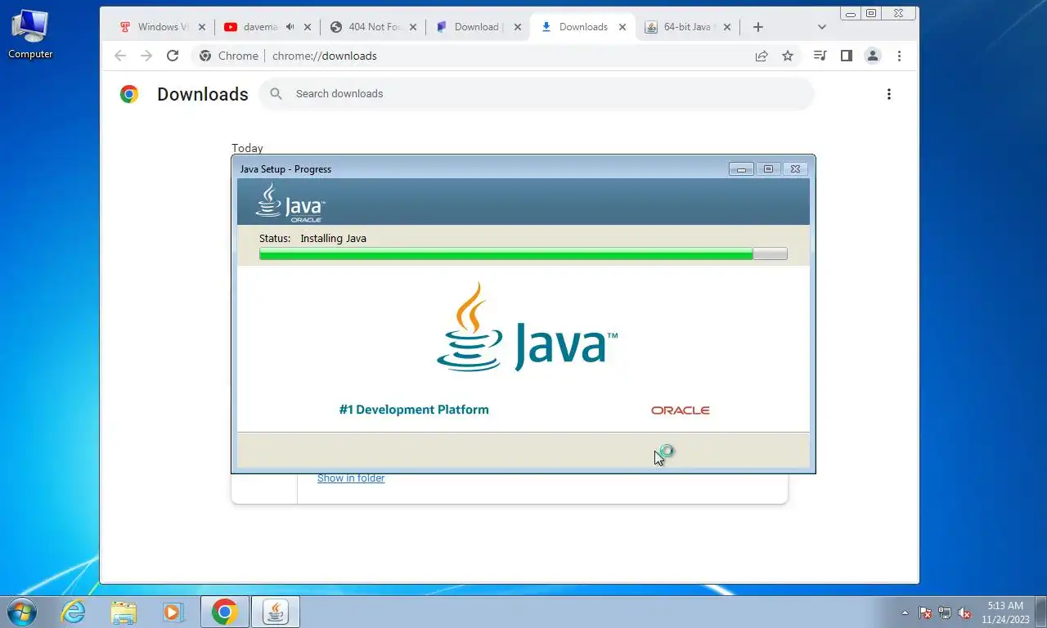Open the volume tray icon

pos(964,612)
